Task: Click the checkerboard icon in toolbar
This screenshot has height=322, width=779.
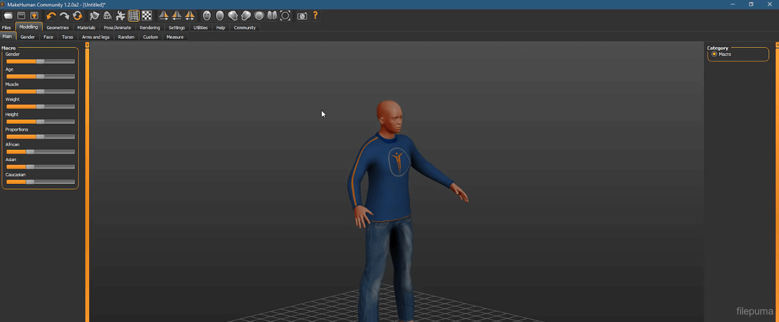Action: click(x=147, y=16)
